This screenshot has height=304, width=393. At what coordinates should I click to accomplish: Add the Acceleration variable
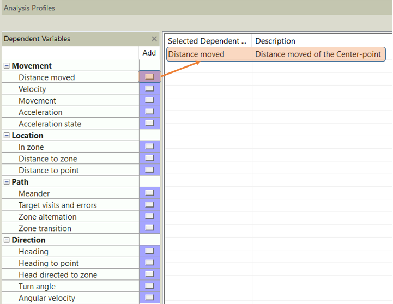click(x=149, y=111)
